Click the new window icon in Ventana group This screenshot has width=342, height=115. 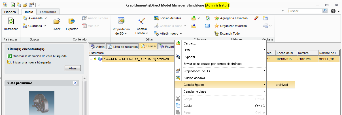point(265,18)
